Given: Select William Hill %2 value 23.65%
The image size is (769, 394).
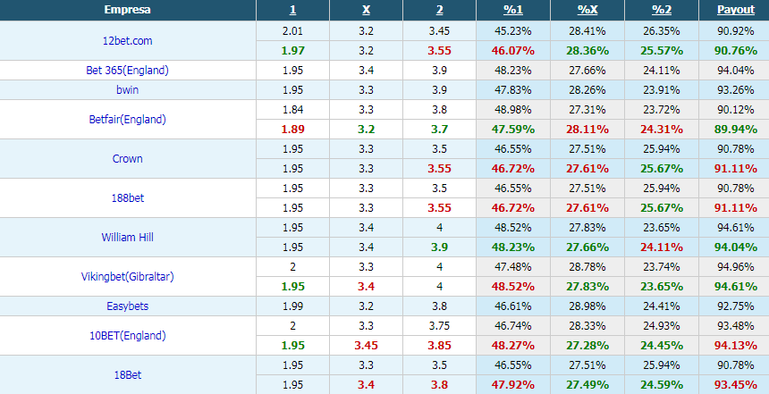Looking at the screenshot, I should [662, 228].
